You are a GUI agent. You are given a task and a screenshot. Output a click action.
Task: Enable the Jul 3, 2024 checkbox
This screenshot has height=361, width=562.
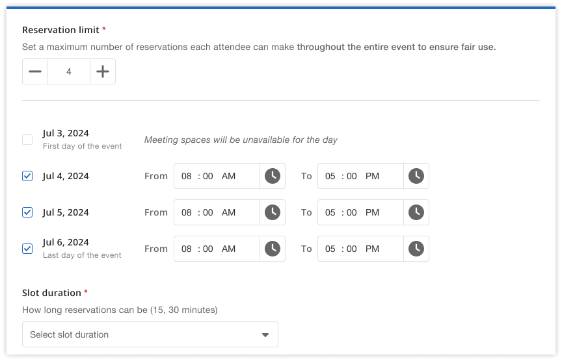point(27,140)
